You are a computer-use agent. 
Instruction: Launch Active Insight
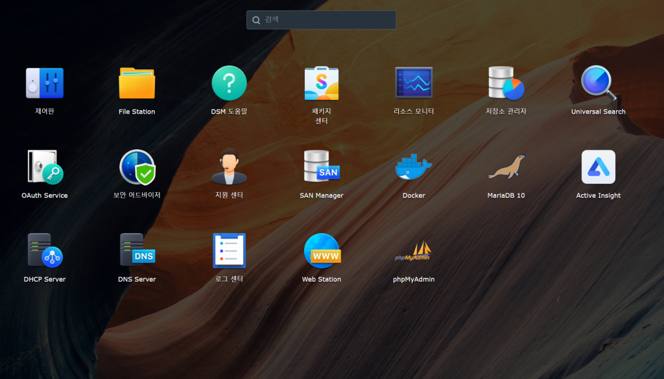pyautogui.click(x=598, y=167)
